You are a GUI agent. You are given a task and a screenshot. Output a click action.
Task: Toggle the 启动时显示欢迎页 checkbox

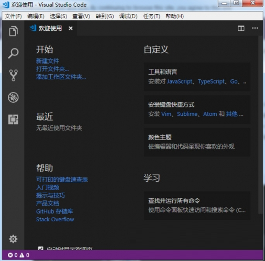(41, 248)
